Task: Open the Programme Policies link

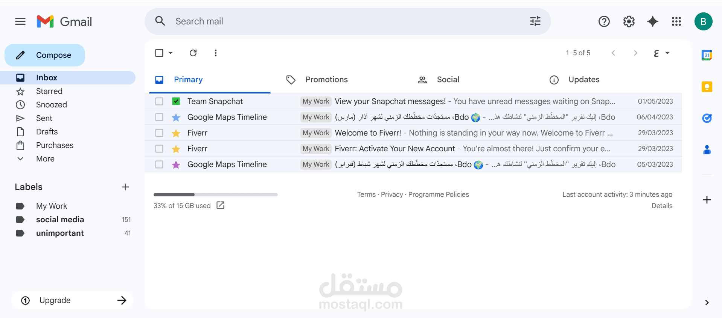Action: pos(439,194)
